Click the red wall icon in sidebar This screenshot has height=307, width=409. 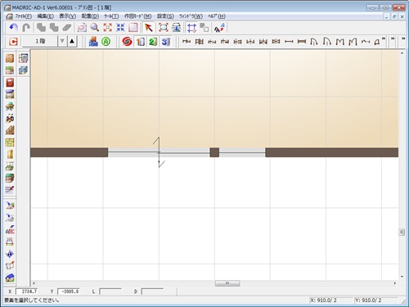pos(10,83)
